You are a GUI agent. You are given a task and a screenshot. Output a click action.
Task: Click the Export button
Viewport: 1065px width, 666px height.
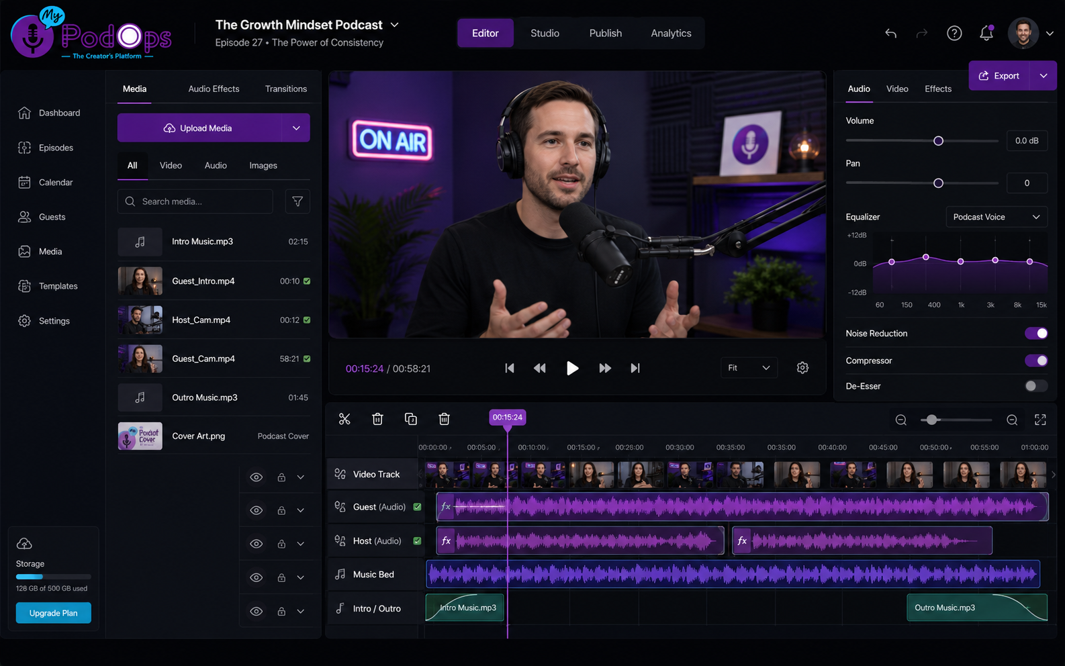(1000, 76)
